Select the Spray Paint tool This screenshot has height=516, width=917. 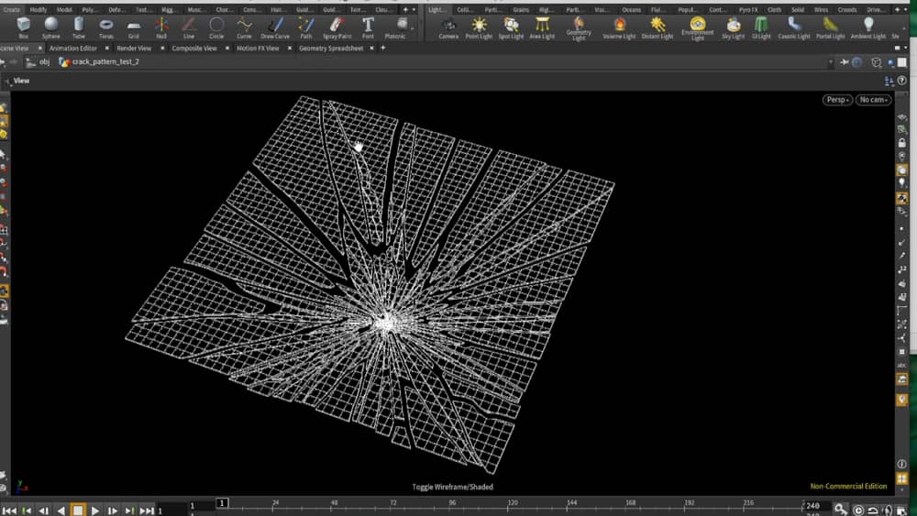pos(337,27)
